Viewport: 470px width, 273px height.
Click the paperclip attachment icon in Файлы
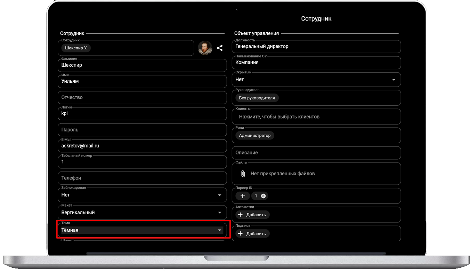tap(243, 174)
